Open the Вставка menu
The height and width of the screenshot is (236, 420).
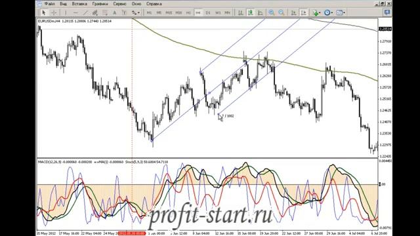click(x=79, y=4)
